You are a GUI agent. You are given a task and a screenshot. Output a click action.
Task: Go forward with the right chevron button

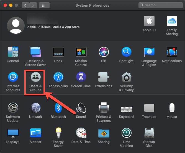point(33,5)
